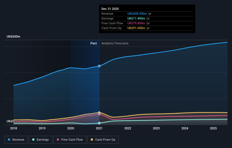Click the Dec 31 2020 tooltip date
This screenshot has width=232, height=148.
[x=110, y=9]
